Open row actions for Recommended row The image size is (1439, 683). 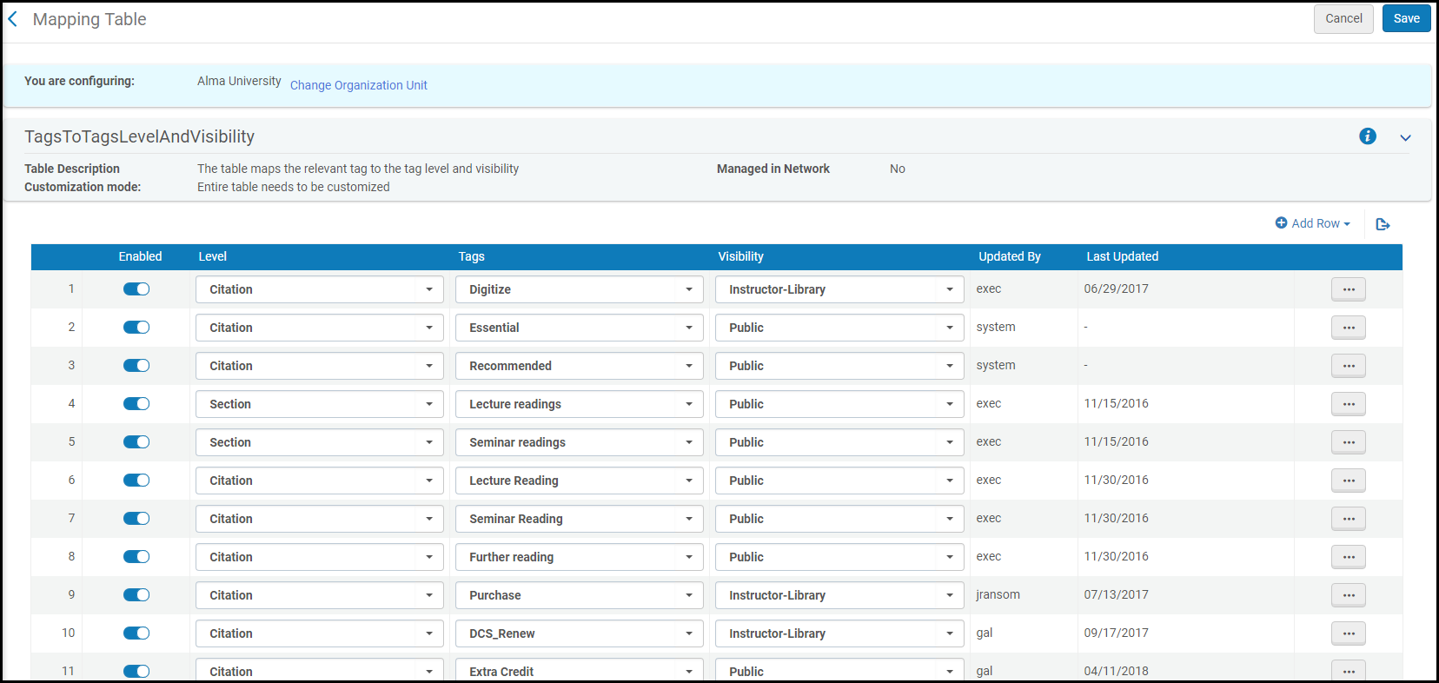[1349, 366]
